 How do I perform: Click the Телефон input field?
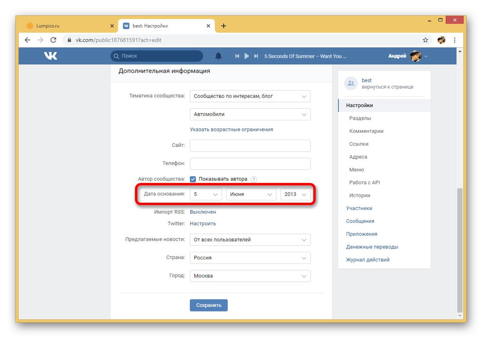250,164
